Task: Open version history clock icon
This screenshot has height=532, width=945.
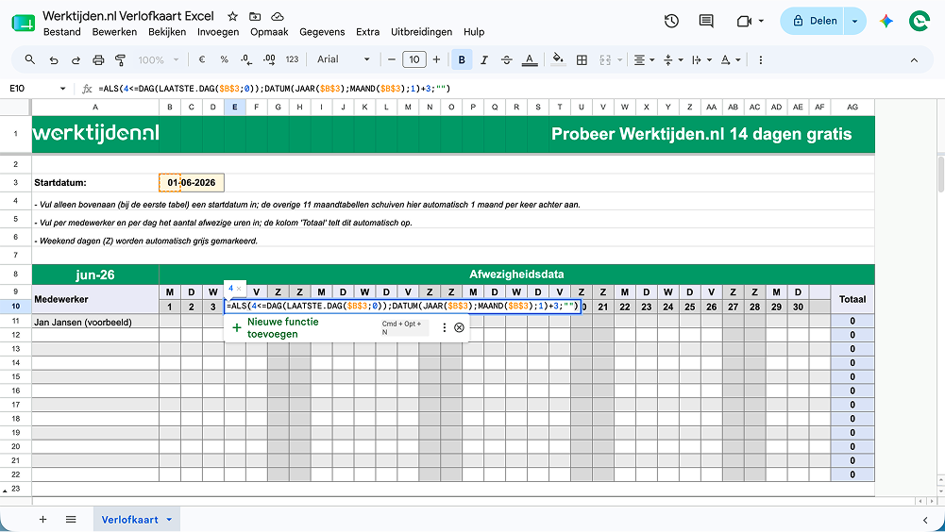Action: tap(671, 21)
